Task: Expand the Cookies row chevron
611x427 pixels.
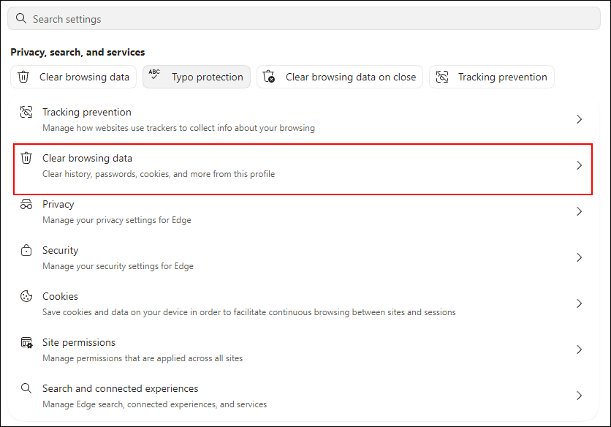Action: tap(579, 303)
